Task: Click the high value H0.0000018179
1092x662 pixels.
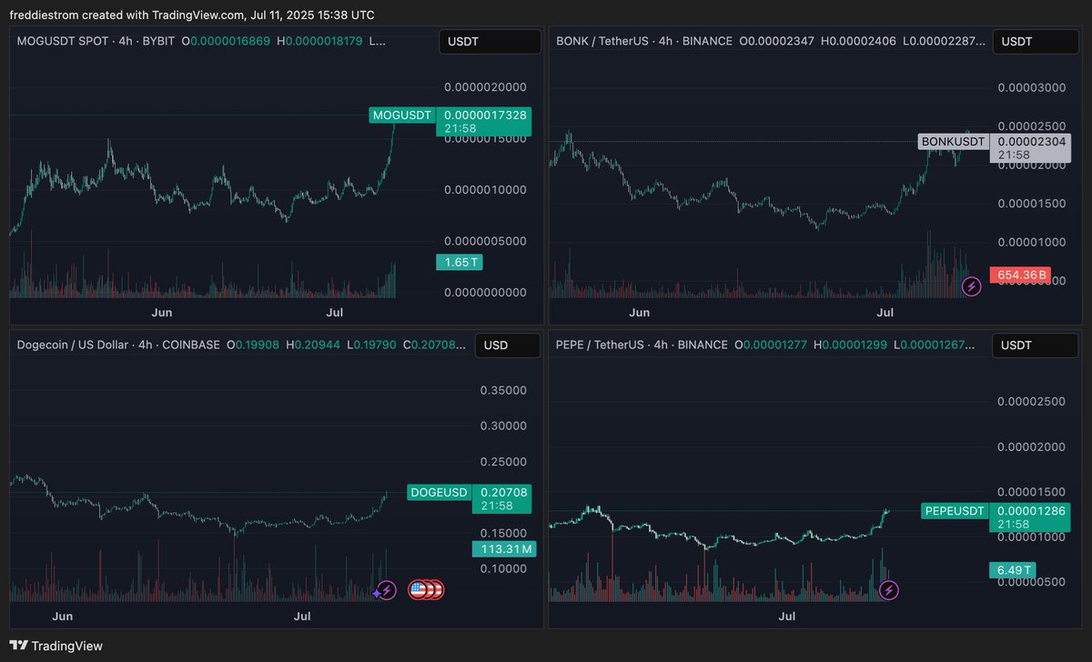Action: coord(319,42)
